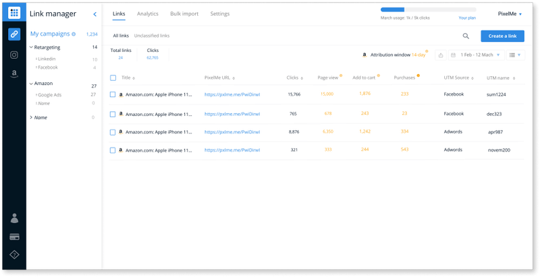Select the All links filter
Image resolution: width=540 pixels, height=277 pixels.
pyautogui.click(x=121, y=36)
